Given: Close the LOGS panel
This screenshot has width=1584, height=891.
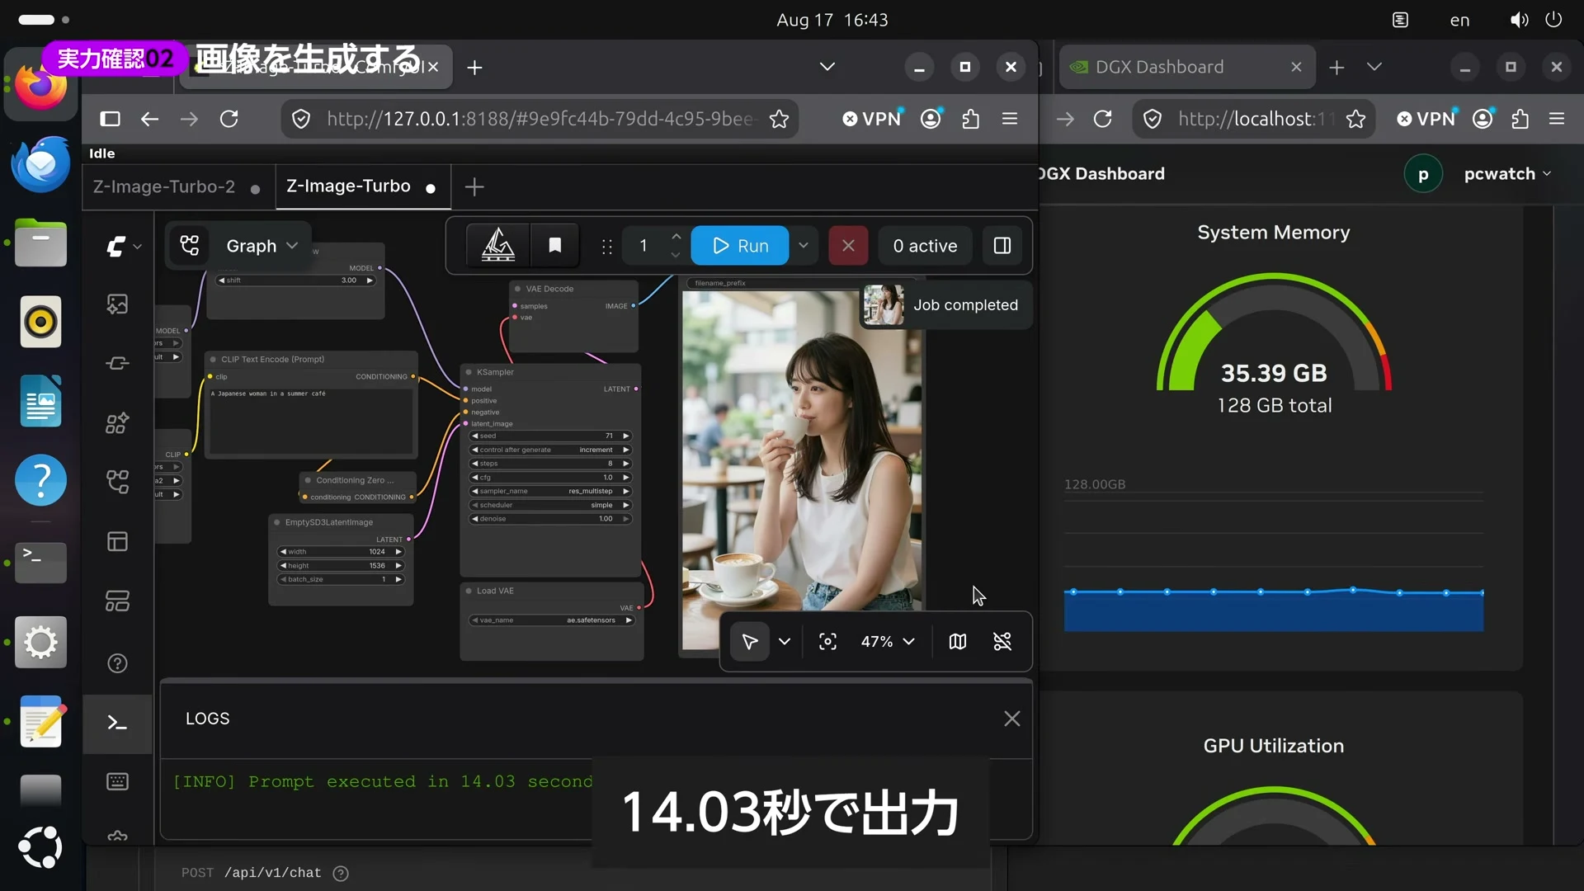Looking at the screenshot, I should [x=1012, y=719].
